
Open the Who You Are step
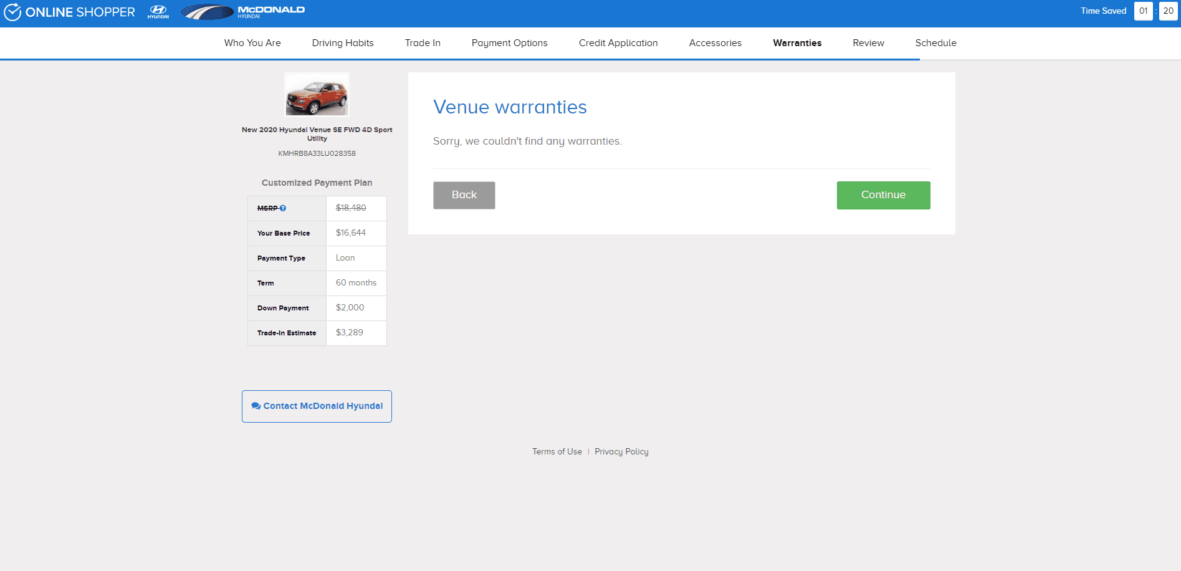(252, 43)
